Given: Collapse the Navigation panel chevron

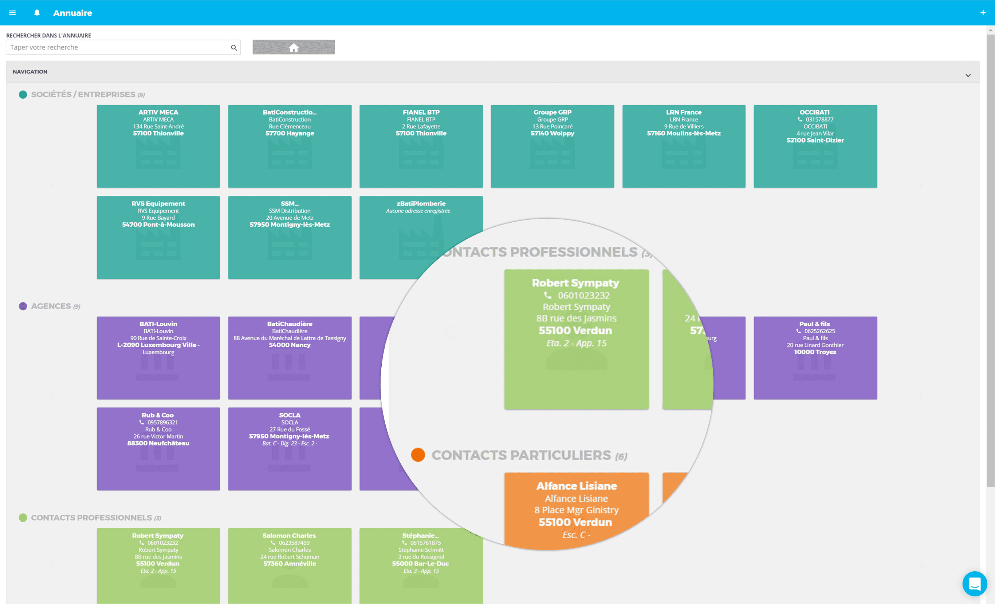Looking at the screenshot, I should tap(968, 75).
